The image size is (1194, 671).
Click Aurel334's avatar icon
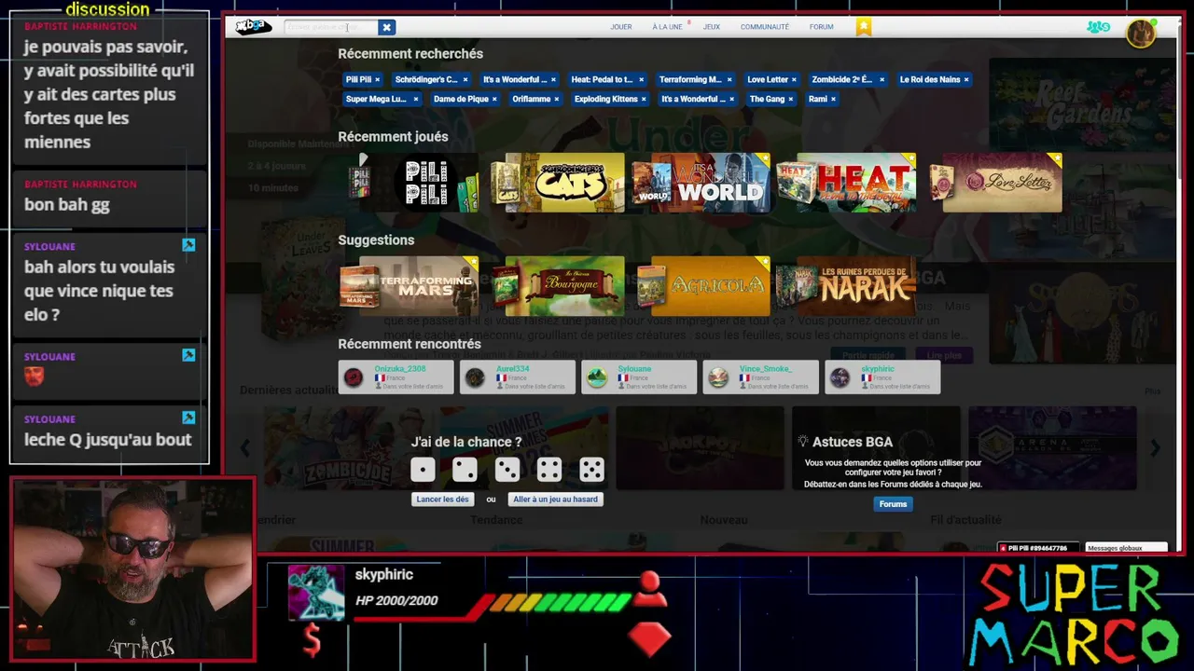[x=475, y=377]
